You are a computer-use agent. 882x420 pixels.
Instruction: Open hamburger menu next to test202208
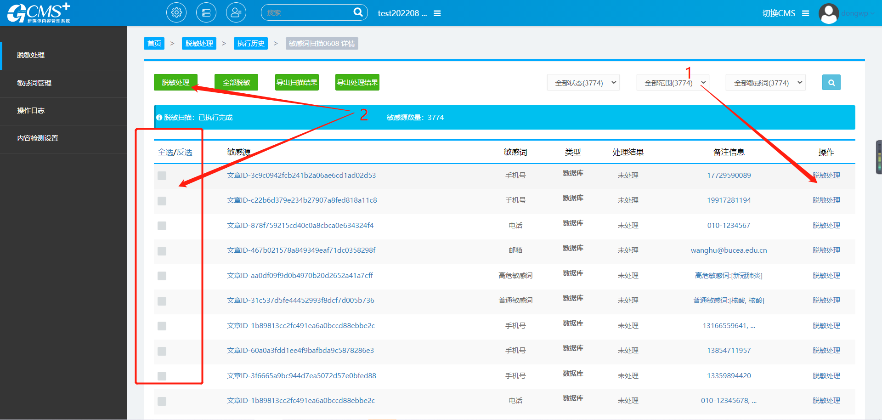(x=437, y=13)
